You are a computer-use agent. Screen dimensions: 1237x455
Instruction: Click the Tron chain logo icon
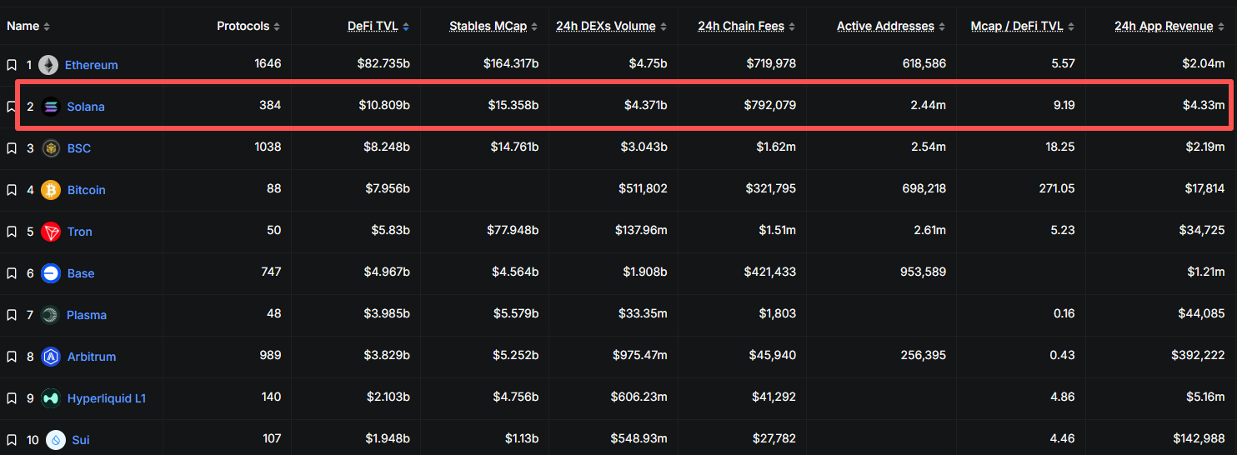51,232
